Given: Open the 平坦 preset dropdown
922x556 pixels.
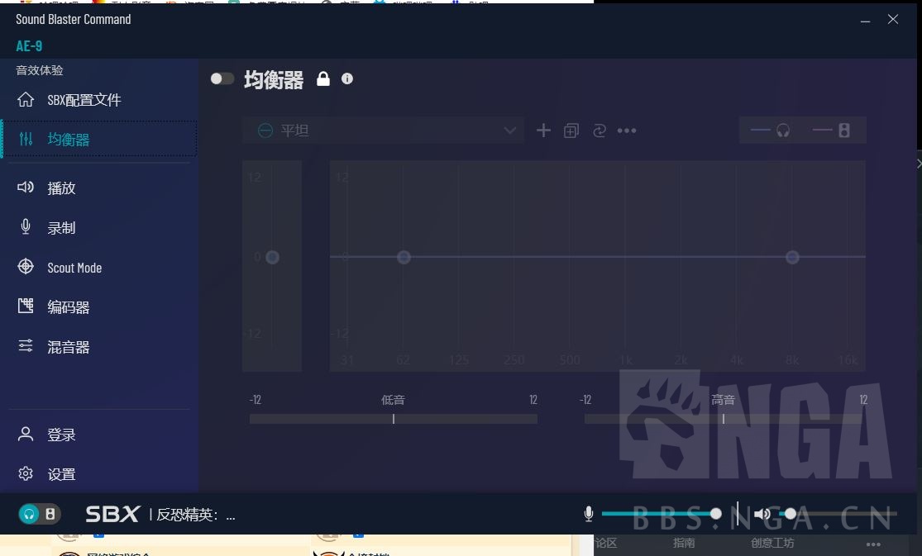Looking at the screenshot, I should (384, 130).
